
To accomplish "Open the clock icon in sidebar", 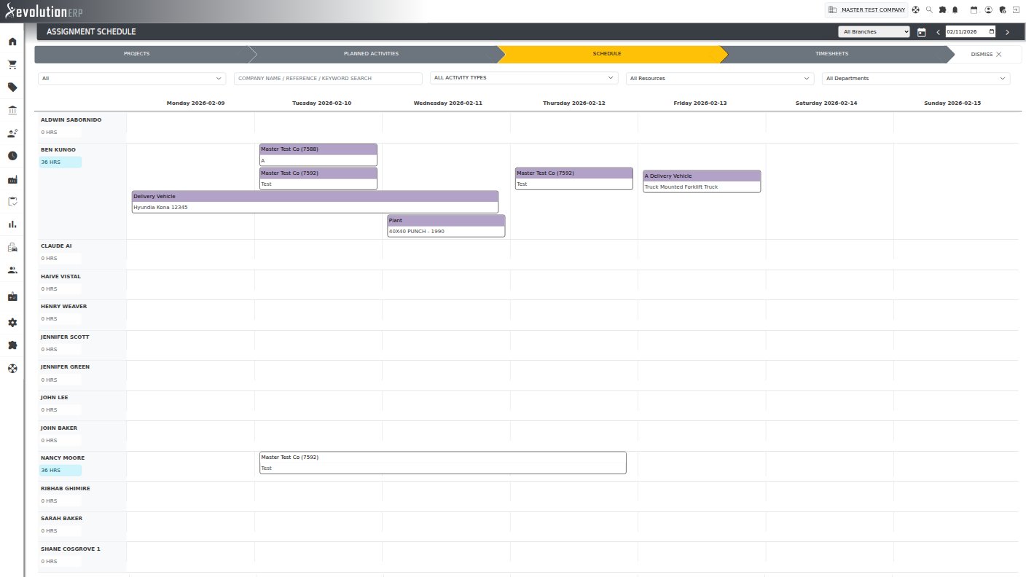I will [x=12, y=156].
